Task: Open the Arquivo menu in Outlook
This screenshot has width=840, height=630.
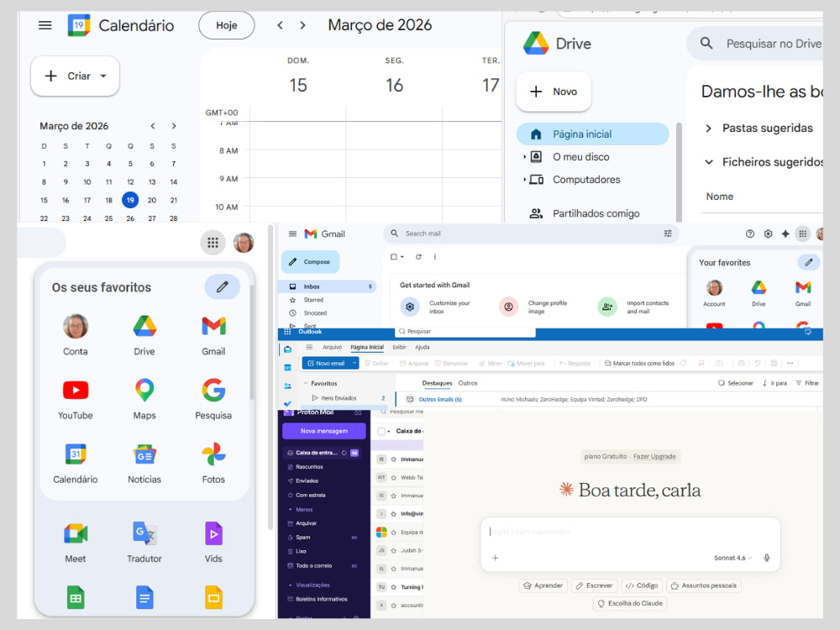Action: click(332, 347)
